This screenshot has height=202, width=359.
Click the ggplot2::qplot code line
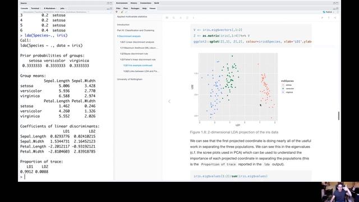click(x=252, y=42)
